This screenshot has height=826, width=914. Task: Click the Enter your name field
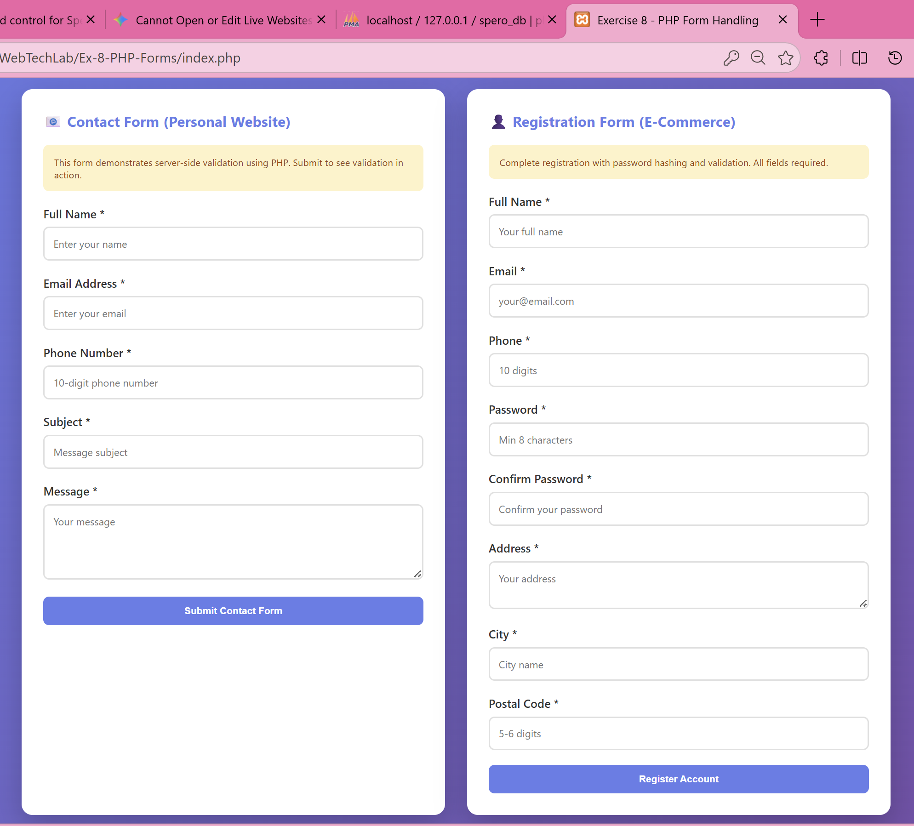click(233, 244)
